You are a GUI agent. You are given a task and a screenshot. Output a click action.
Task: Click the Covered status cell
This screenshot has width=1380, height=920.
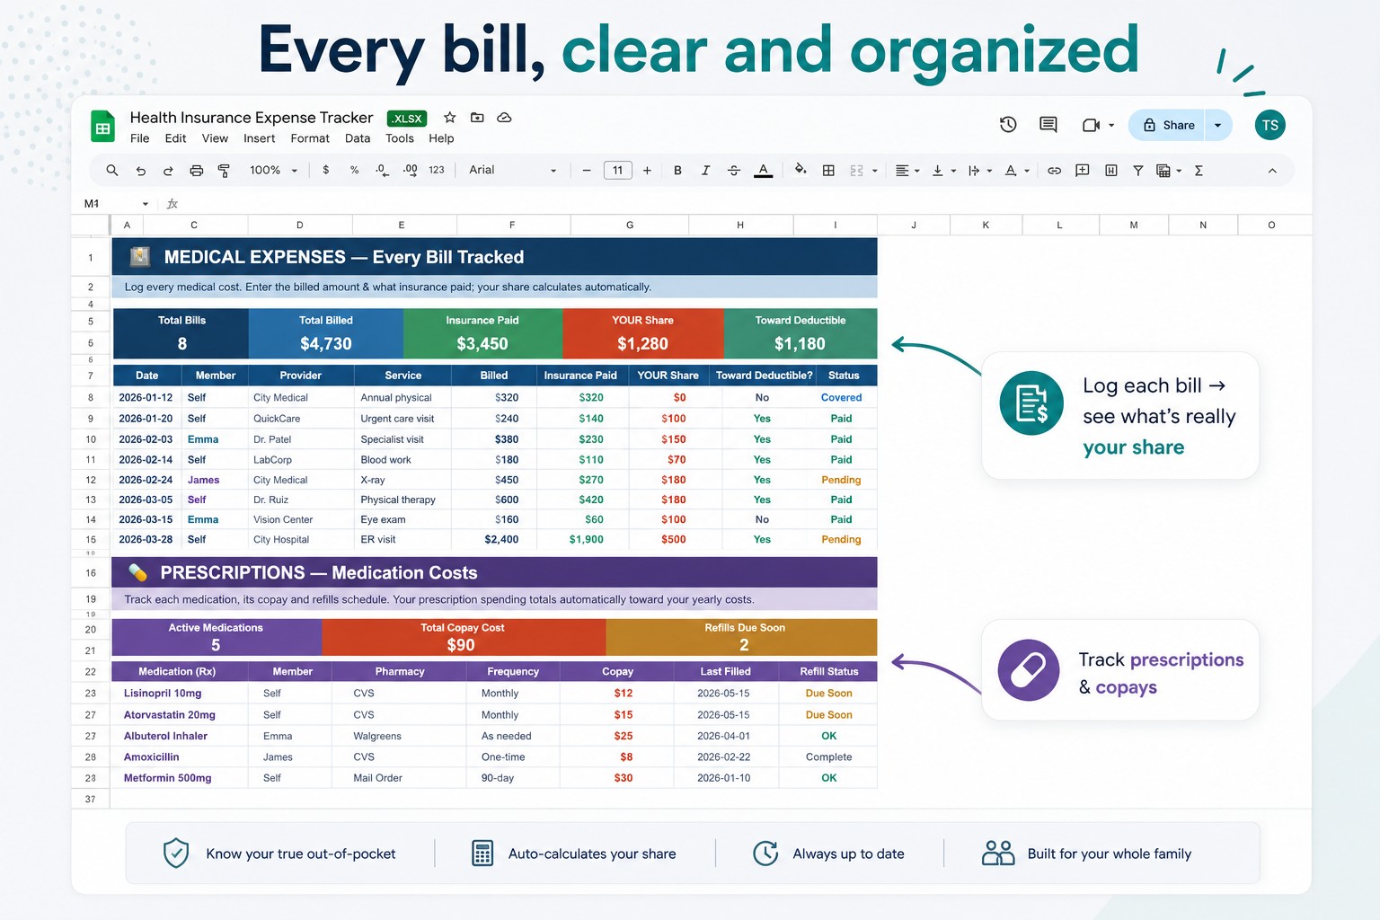tap(841, 397)
